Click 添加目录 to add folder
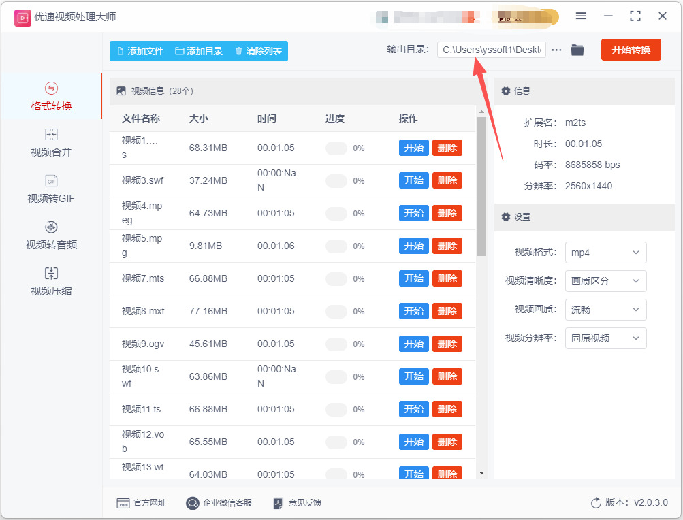683x520 pixels. point(199,51)
